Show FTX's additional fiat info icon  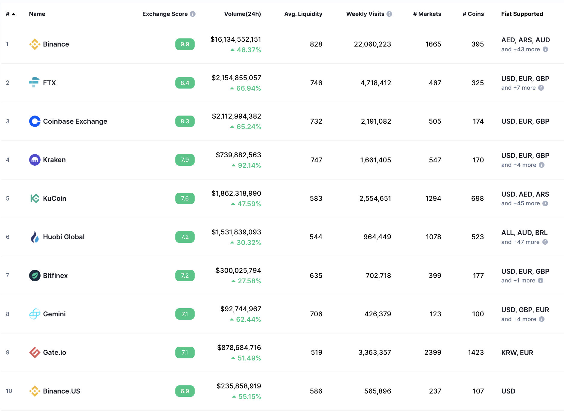click(x=541, y=88)
